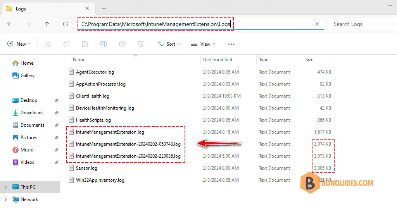Select ClientHealth.log file
The width and height of the screenshot is (397, 208).
click(x=92, y=96)
